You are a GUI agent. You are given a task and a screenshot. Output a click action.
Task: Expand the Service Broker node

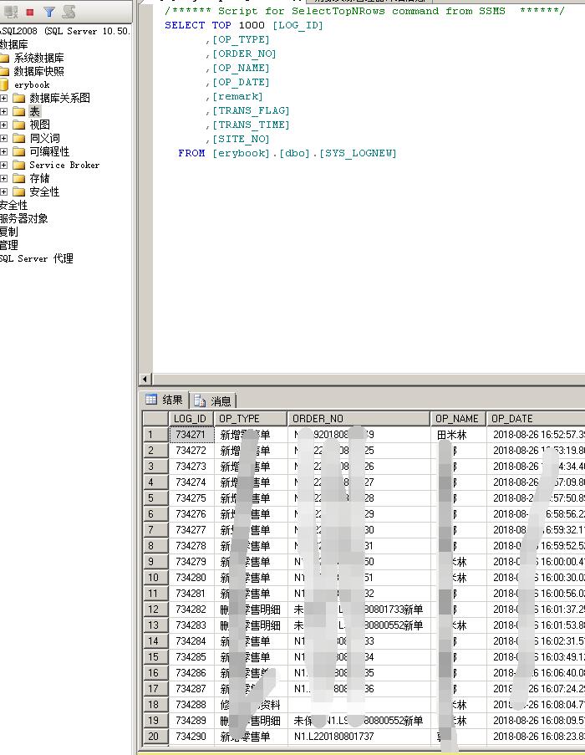pyautogui.click(x=4, y=166)
